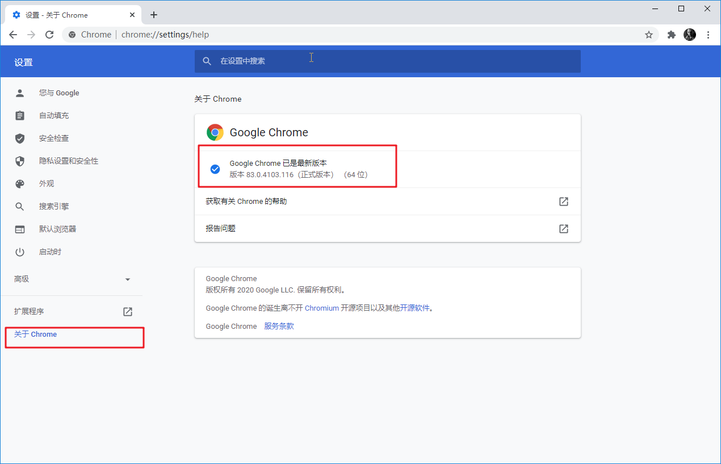Click the open-in-new icon for 获取有关 Chrome 的帮助
Viewport: 721px width, 464px height.
coord(564,201)
